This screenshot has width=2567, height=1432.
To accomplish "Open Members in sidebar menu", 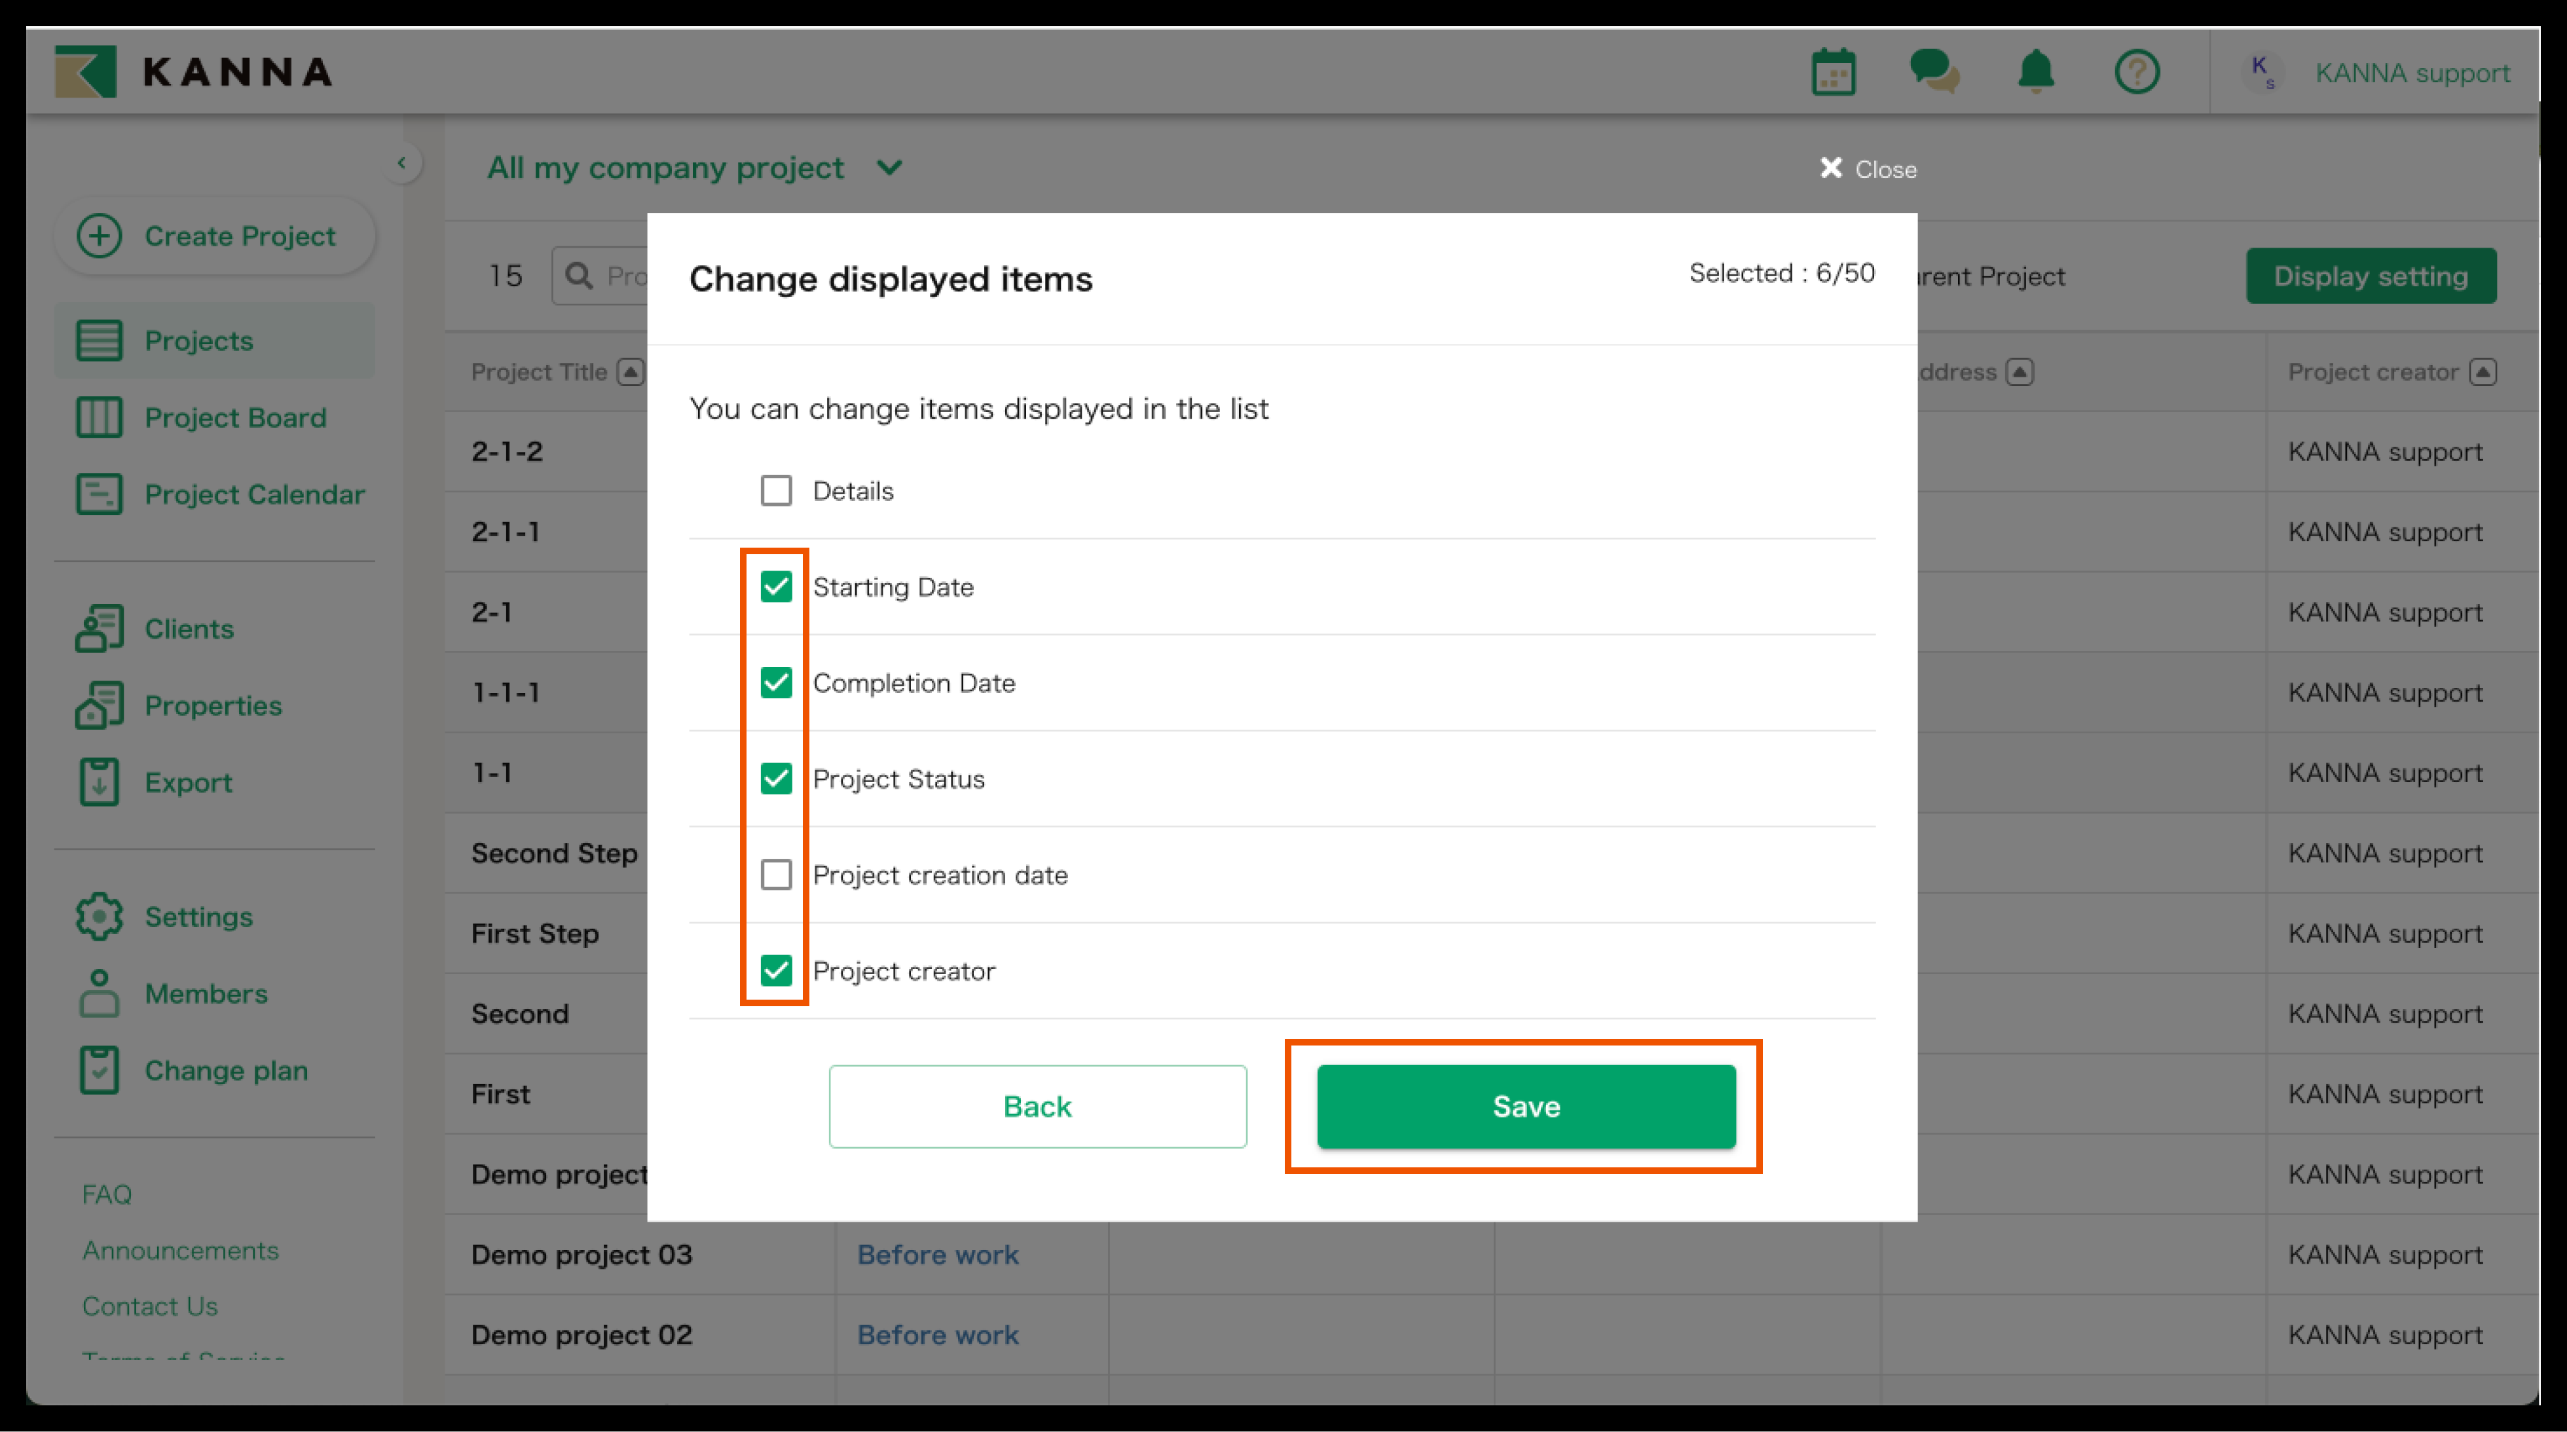I will (x=205, y=994).
